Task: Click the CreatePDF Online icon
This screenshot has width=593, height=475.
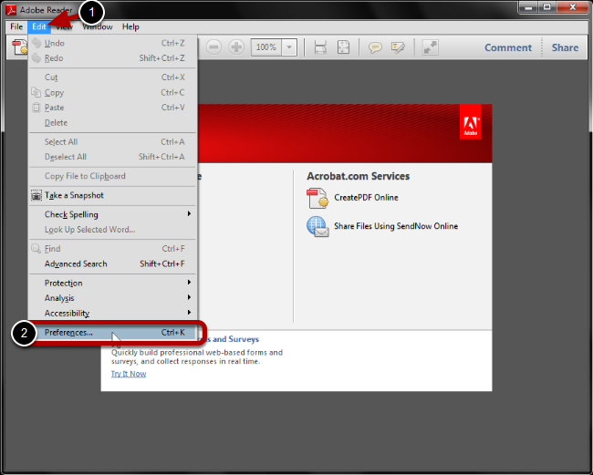Action: (x=317, y=198)
